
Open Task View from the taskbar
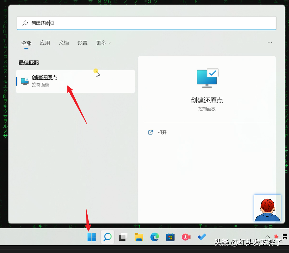point(123,237)
